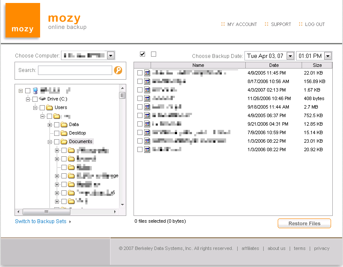Open the backup date dropdown
343x267 pixels.
point(290,56)
